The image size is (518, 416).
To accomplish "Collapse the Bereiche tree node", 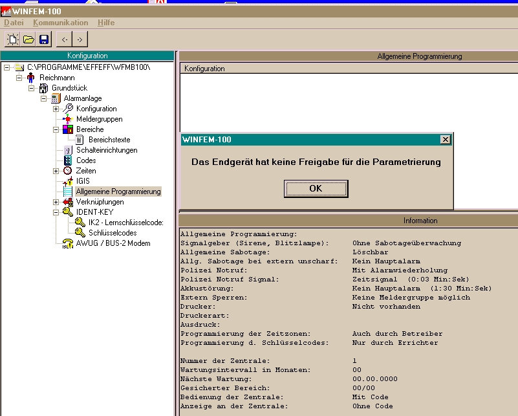I will [x=56, y=129].
